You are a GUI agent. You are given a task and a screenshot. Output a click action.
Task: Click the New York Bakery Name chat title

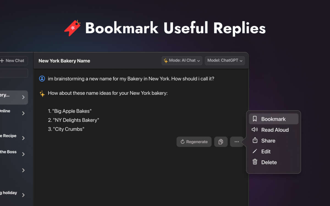pyautogui.click(x=64, y=61)
